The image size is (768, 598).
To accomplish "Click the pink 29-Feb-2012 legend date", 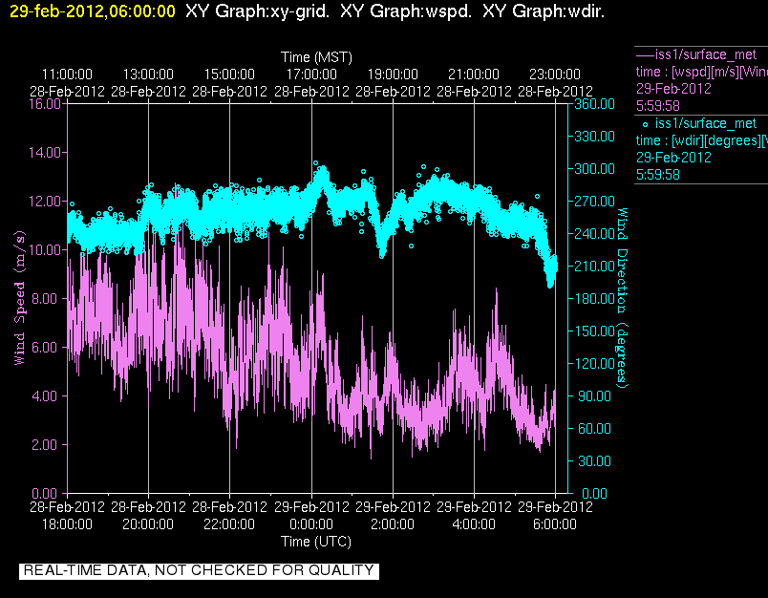I will click(x=673, y=89).
